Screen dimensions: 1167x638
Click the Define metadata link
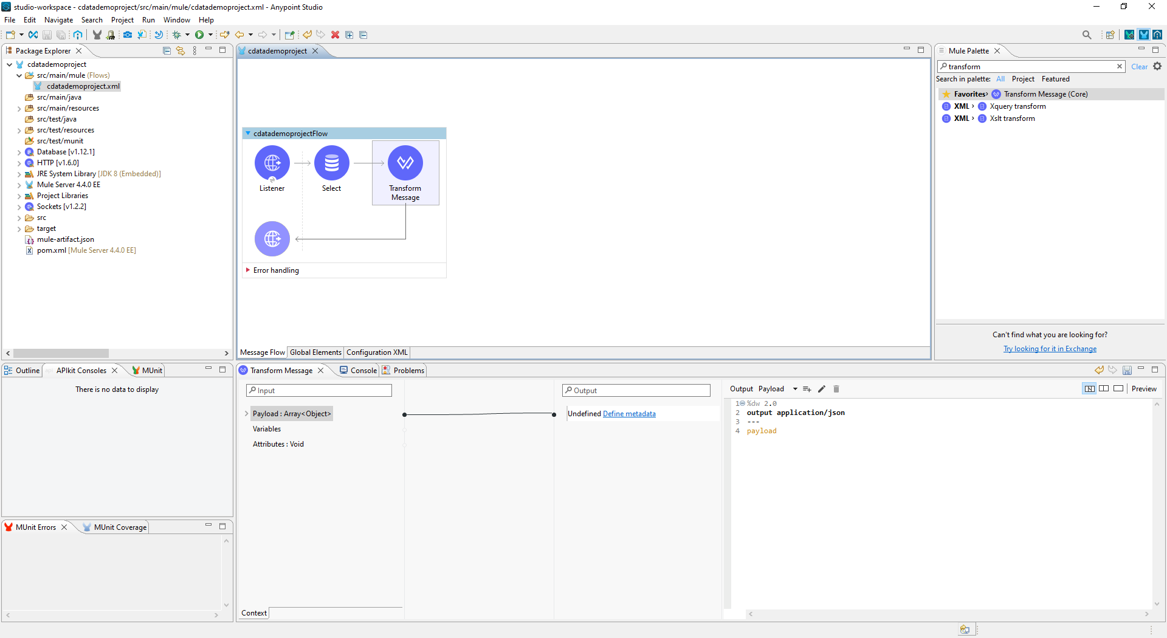(629, 414)
